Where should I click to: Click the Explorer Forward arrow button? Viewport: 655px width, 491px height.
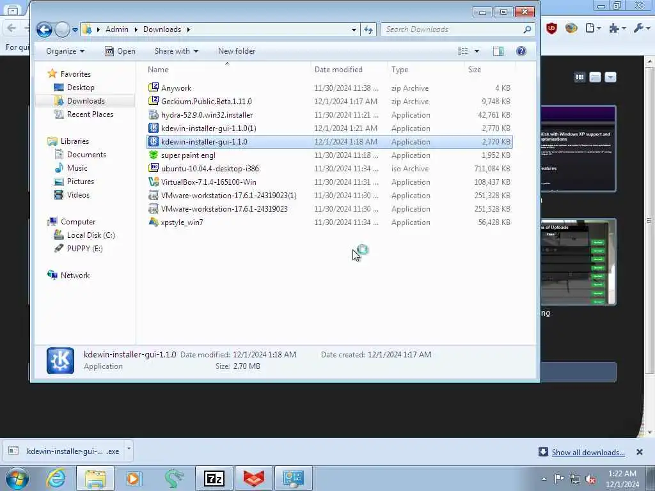62,29
